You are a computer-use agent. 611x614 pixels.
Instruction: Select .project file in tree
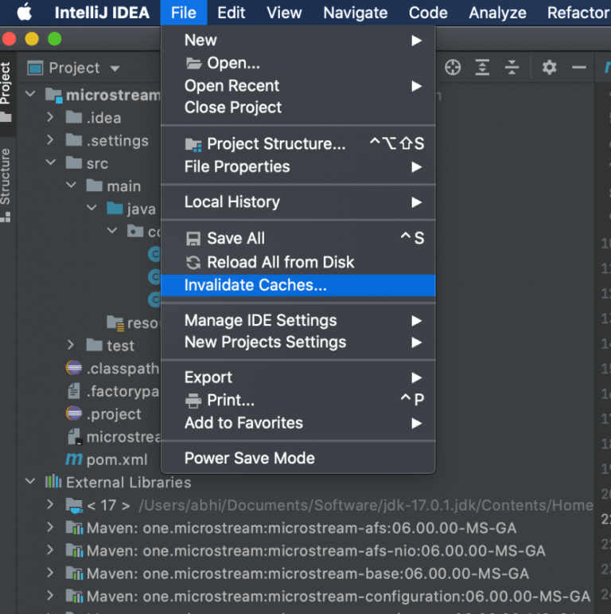click(114, 414)
